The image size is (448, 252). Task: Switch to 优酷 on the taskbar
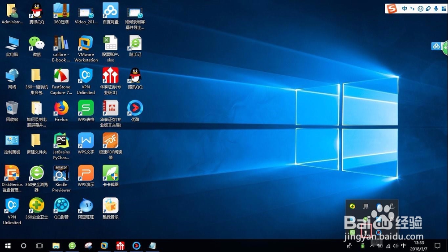pyautogui.click(x=137, y=246)
